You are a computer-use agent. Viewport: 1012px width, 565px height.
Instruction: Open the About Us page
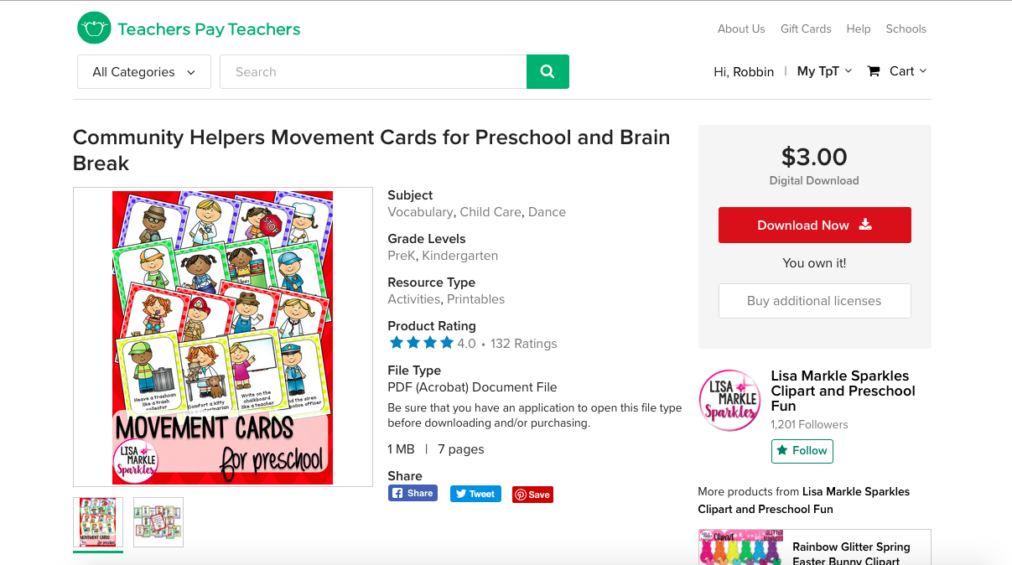pyautogui.click(x=741, y=29)
